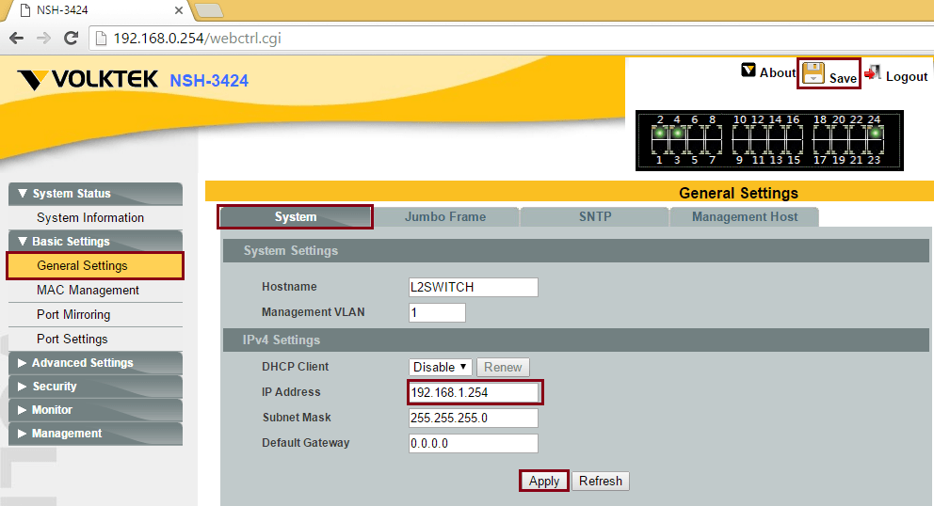Open the DHCP Client dropdown
The width and height of the screenshot is (934, 506).
click(441, 368)
